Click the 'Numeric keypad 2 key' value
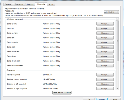 click(52, 56)
